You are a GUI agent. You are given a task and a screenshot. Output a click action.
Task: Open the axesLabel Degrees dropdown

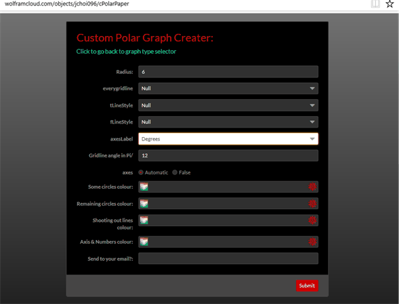228,139
